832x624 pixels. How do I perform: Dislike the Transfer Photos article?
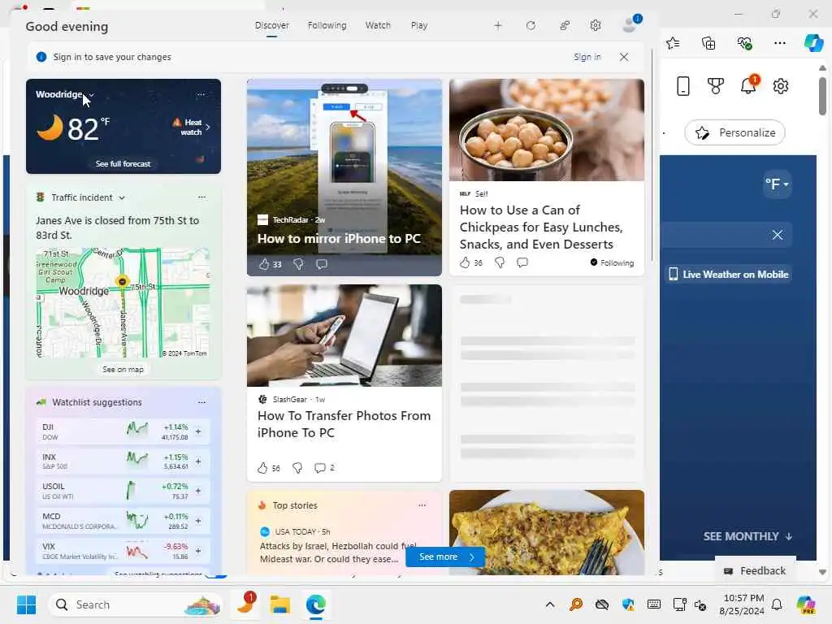[297, 468]
